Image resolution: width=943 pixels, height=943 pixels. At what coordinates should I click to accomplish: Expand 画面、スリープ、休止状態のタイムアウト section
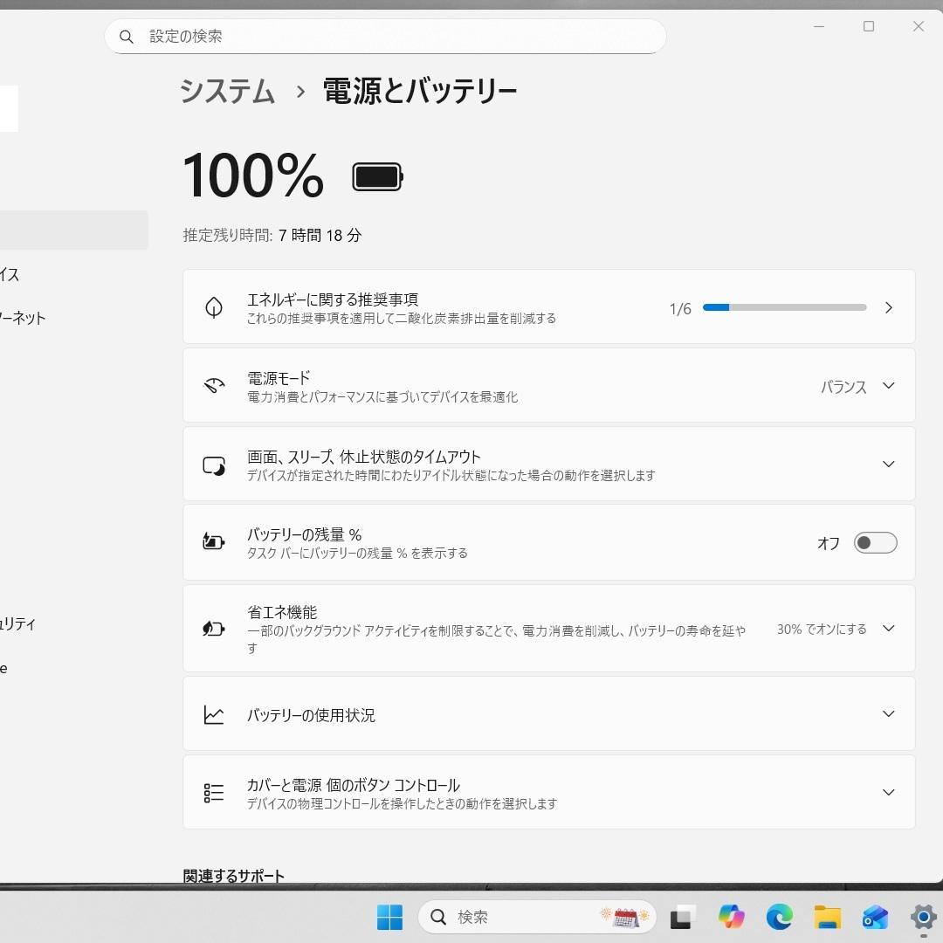[888, 464]
